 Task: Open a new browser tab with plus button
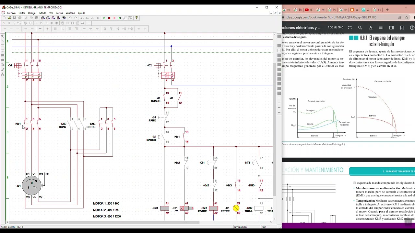click(387, 10)
